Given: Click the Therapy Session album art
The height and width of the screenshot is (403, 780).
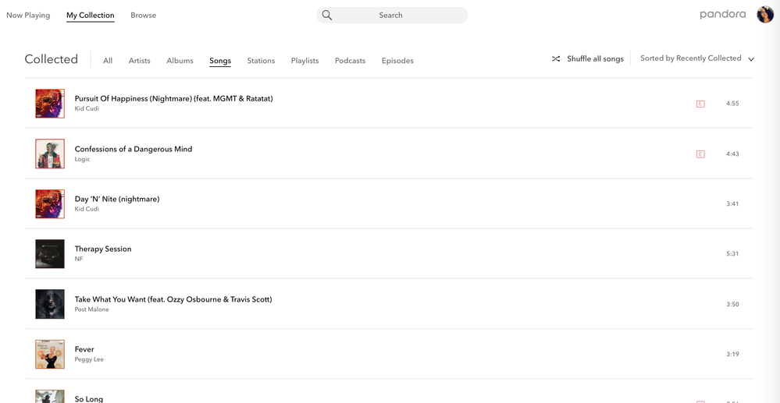Looking at the screenshot, I should (50, 254).
